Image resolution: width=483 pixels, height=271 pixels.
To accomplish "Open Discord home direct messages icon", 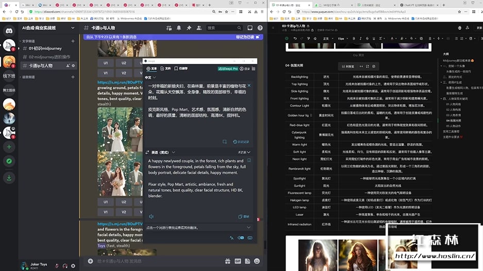I will (9, 31).
